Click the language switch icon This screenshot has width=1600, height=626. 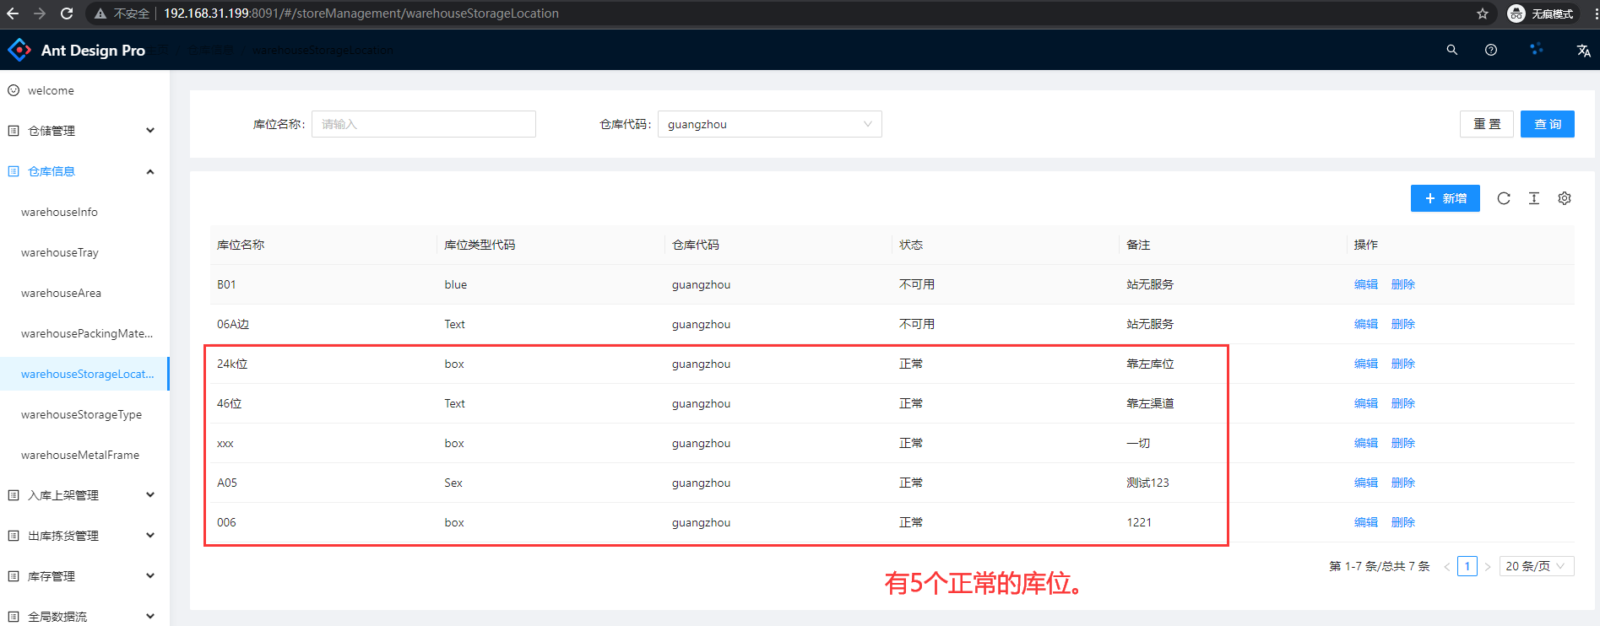point(1583,51)
